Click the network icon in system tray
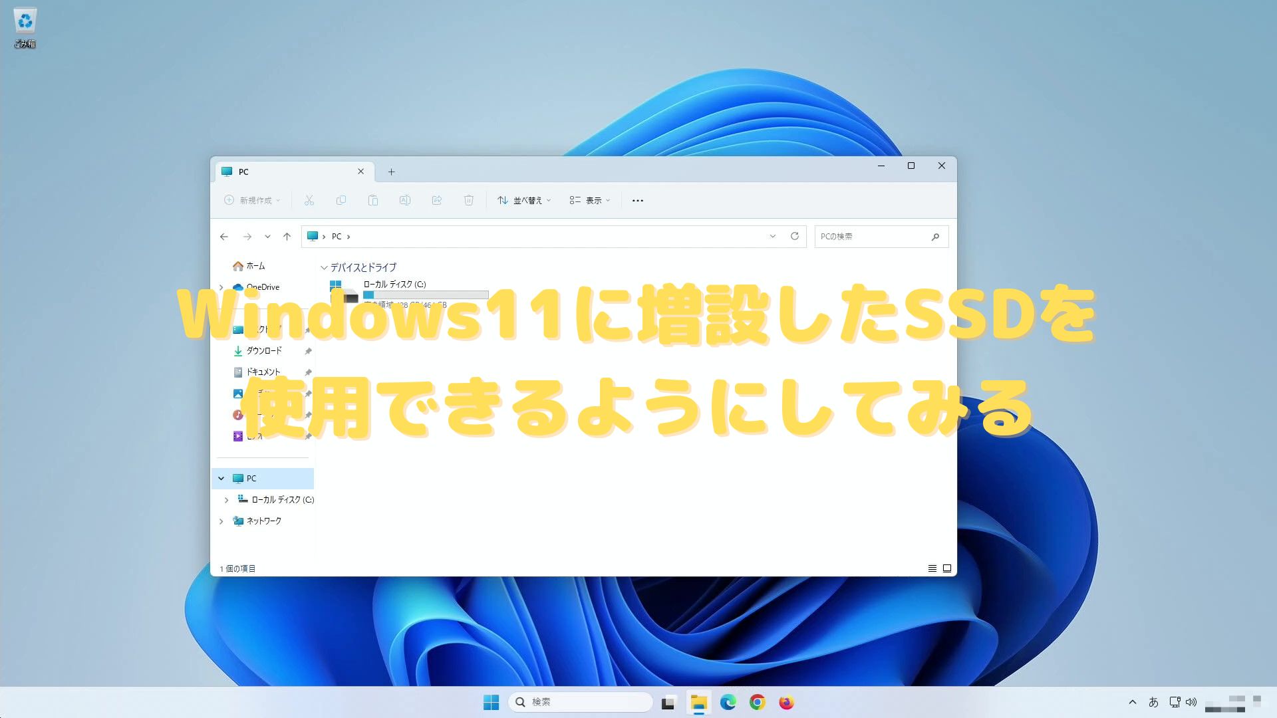The width and height of the screenshot is (1277, 718). point(1175,702)
